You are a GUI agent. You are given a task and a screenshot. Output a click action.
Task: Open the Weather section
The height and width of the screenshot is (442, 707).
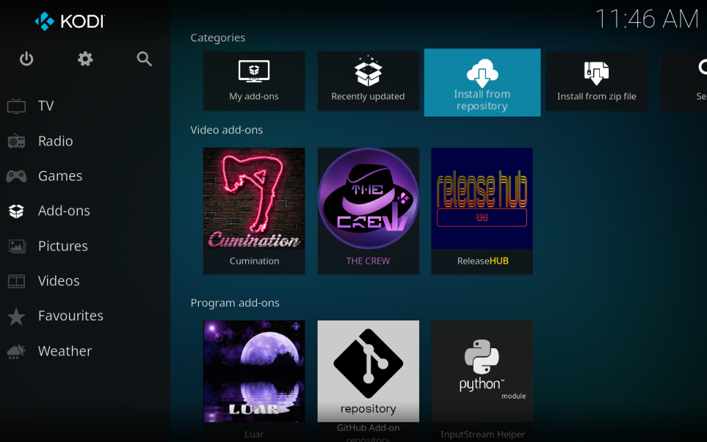(x=64, y=351)
